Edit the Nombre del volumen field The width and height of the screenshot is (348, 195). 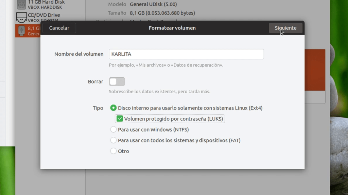(186, 54)
